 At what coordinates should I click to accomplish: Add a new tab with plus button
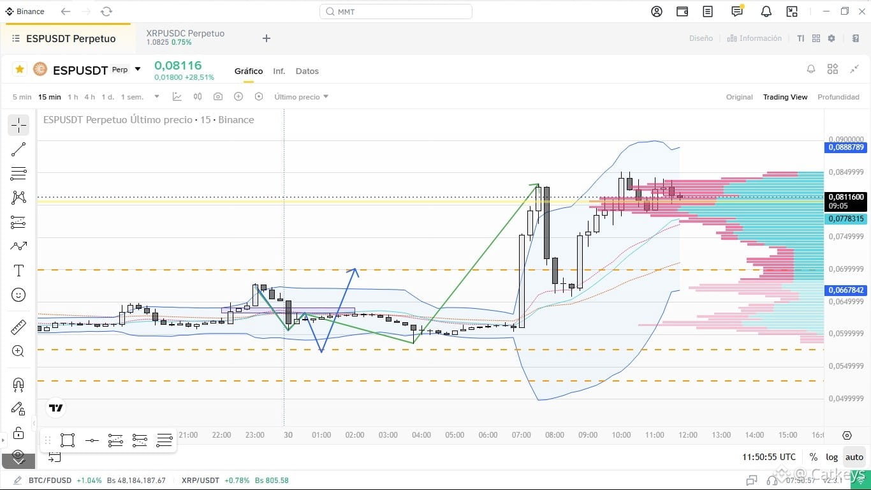click(x=267, y=38)
